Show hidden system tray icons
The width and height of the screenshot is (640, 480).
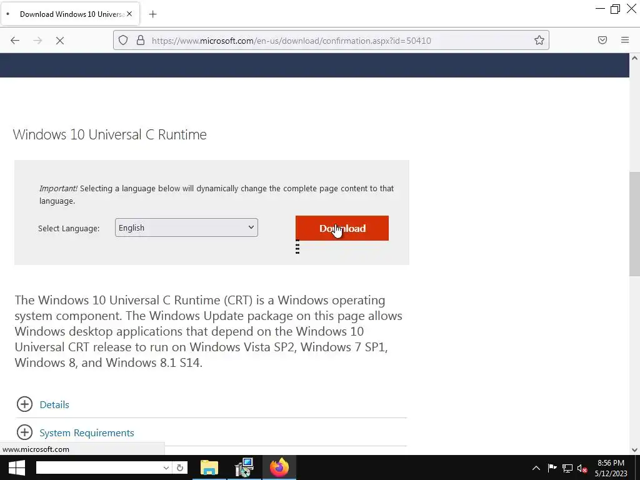(536, 468)
